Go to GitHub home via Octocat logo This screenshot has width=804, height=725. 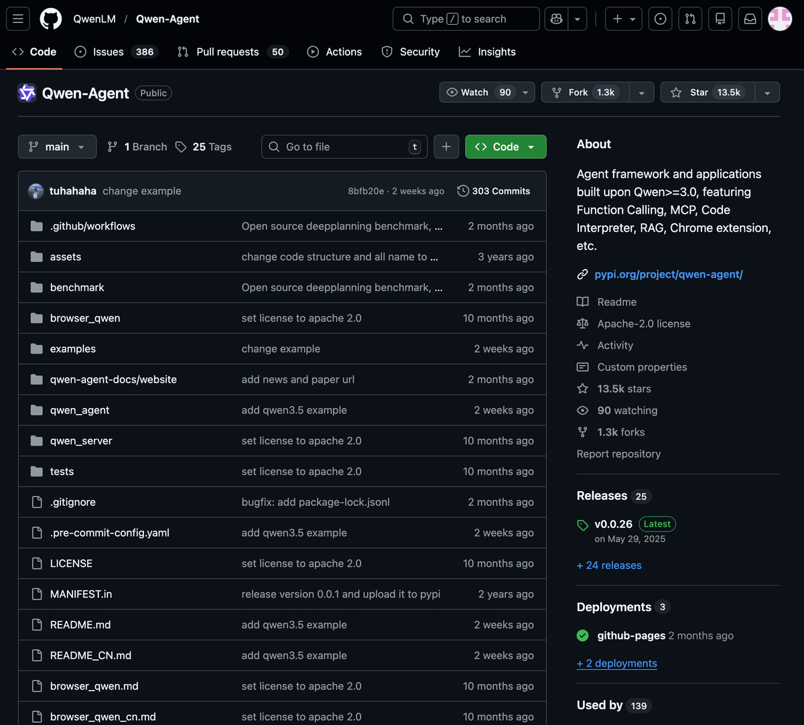point(51,19)
